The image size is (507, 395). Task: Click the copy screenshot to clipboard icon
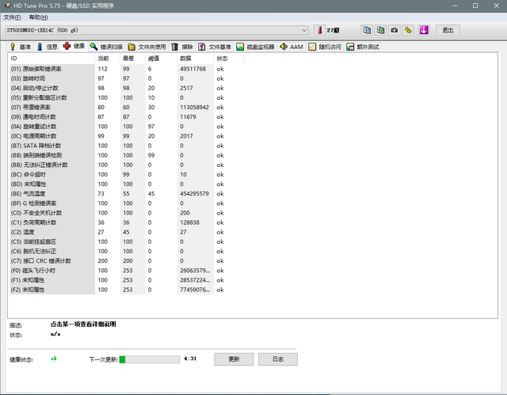380,30
